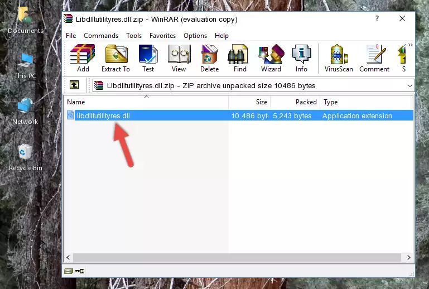Click the Add toolbar icon

click(x=83, y=58)
